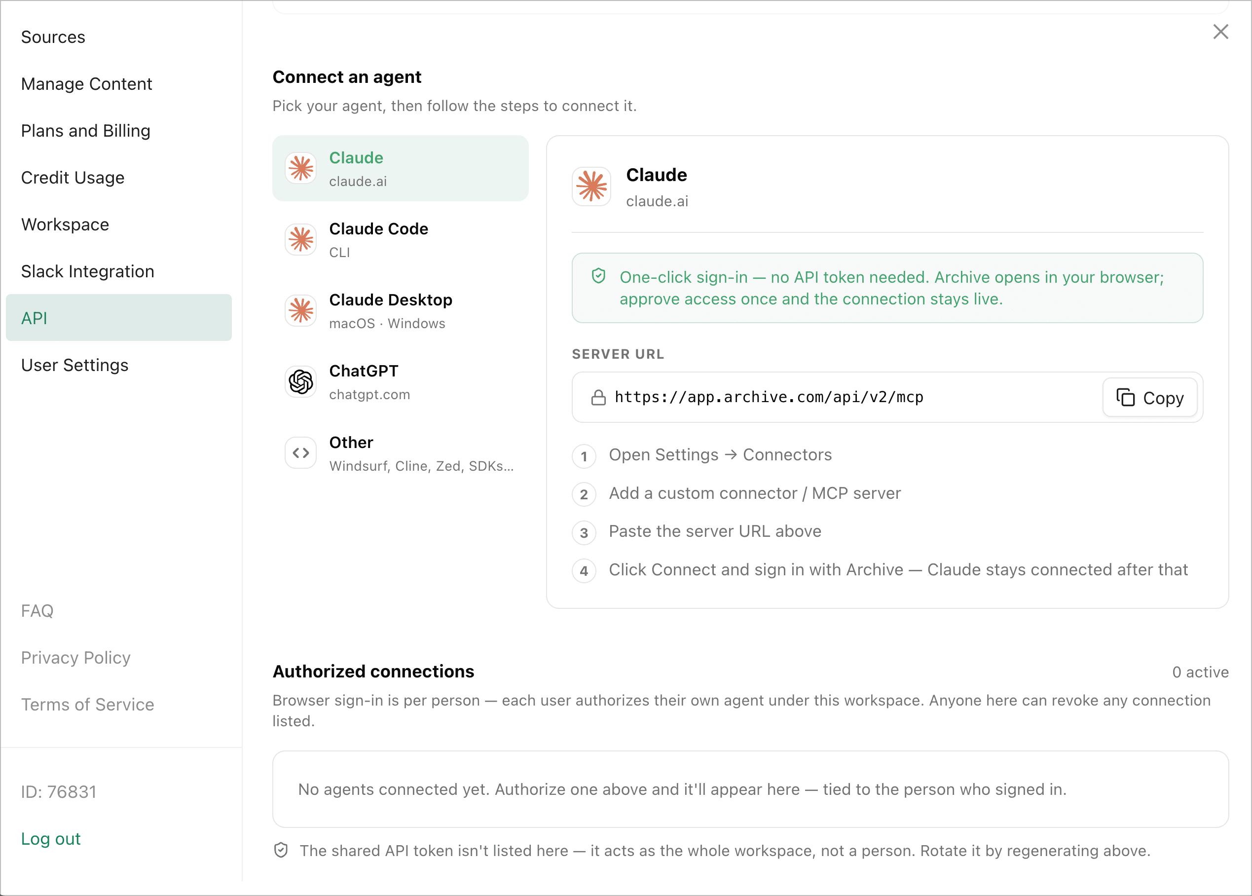Click the 'Authorized connections' heading

pos(373,672)
